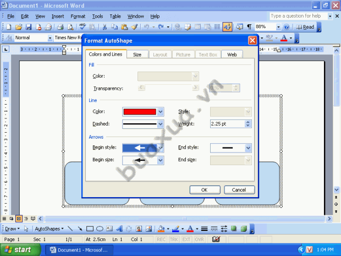341x256 pixels.
Task: Select the WordArt icon in Drawing toolbar
Action: [119, 228]
